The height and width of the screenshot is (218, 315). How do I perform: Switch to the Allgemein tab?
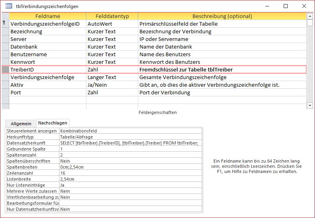coord(21,124)
